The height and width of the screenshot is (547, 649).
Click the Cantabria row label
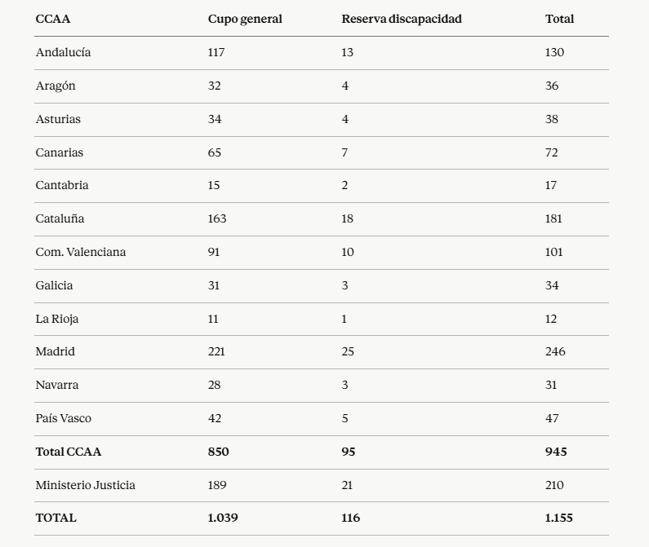[x=62, y=185]
